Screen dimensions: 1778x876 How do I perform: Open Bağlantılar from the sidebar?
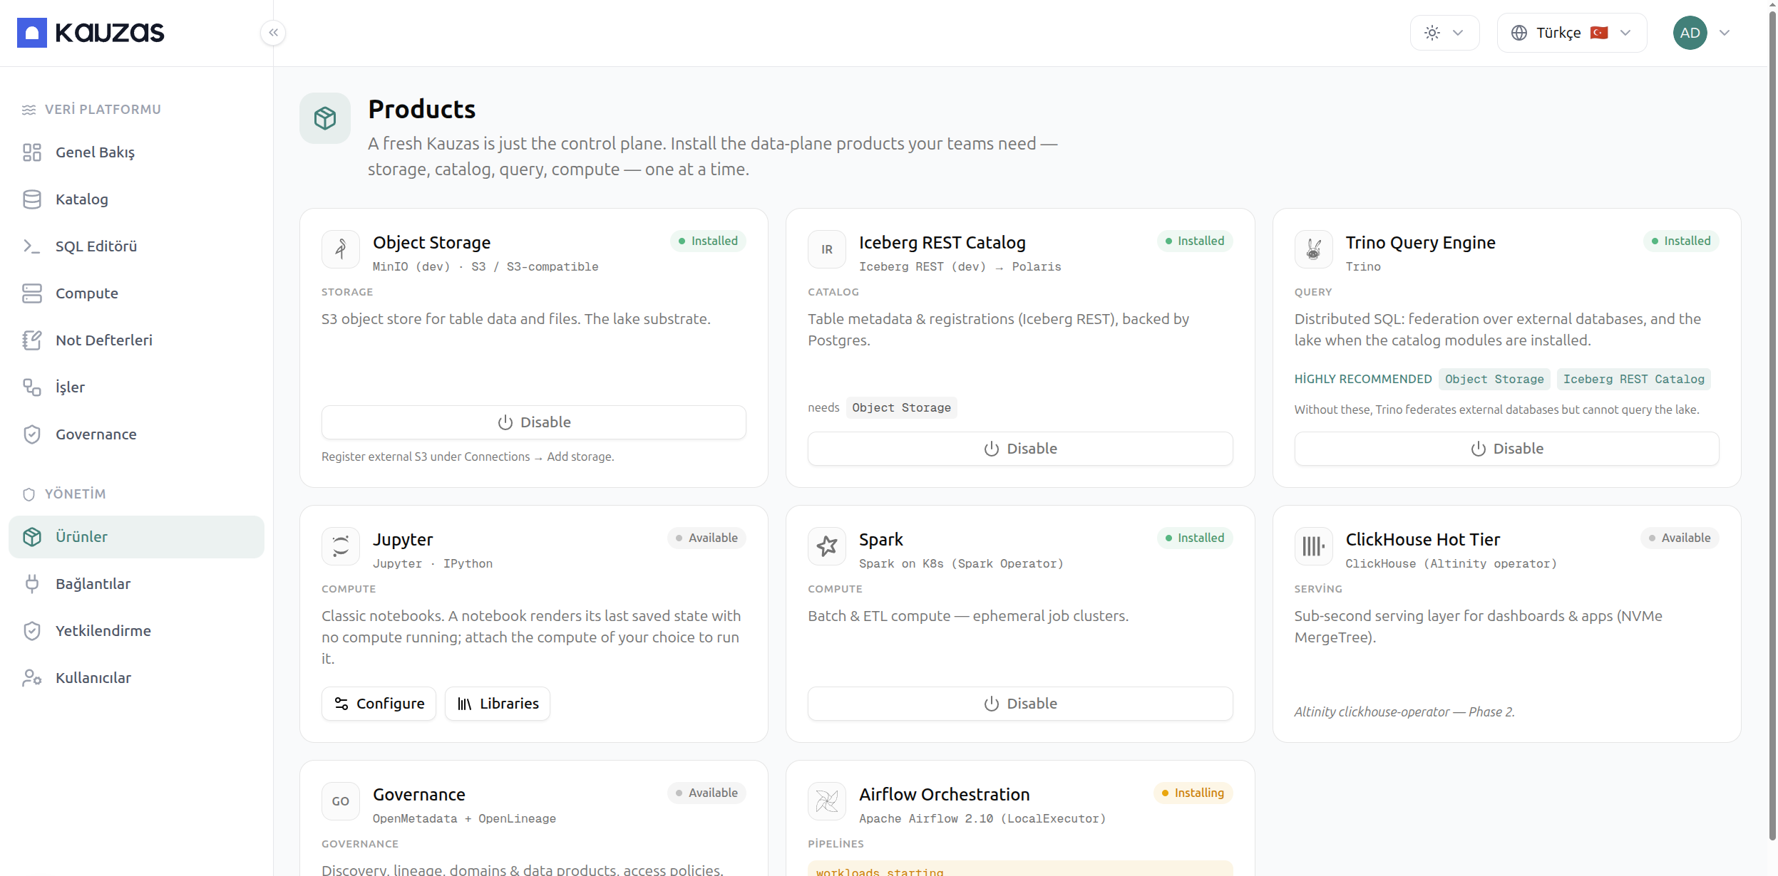point(136,584)
